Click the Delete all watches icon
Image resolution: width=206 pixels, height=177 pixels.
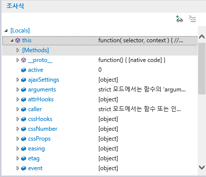click(x=192, y=19)
